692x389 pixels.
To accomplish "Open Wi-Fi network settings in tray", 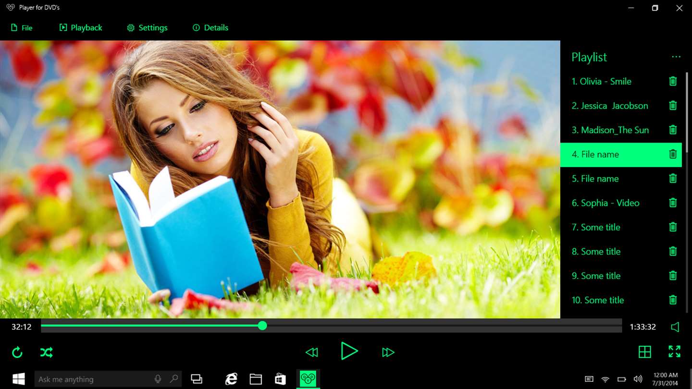I will pyautogui.click(x=605, y=379).
